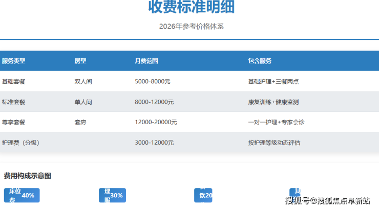Viewport: 379px width, 209px height.
Task: Click the 服务类型 column header
Action: point(13,61)
